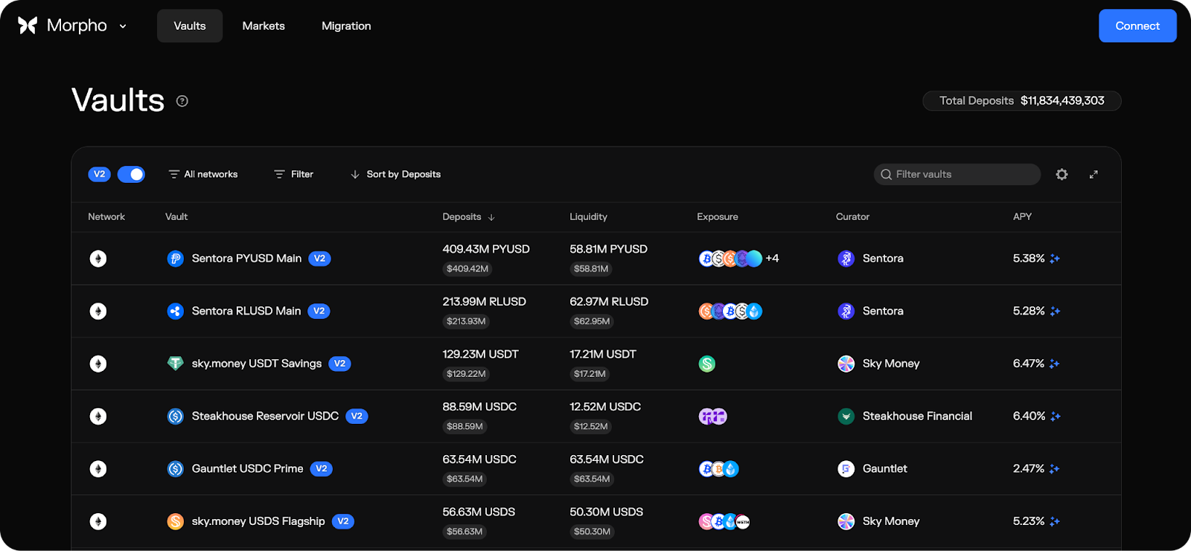The image size is (1191, 551).
Task: Click Ethereum network icon in Sentora PYUSD row
Action: click(x=98, y=259)
